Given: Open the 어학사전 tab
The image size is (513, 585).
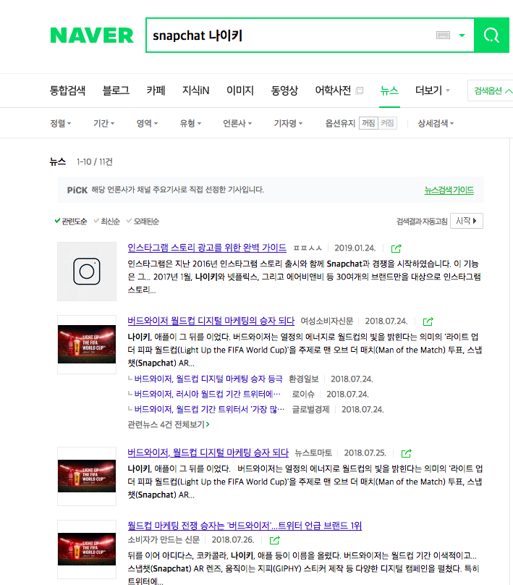Looking at the screenshot, I should coord(333,91).
